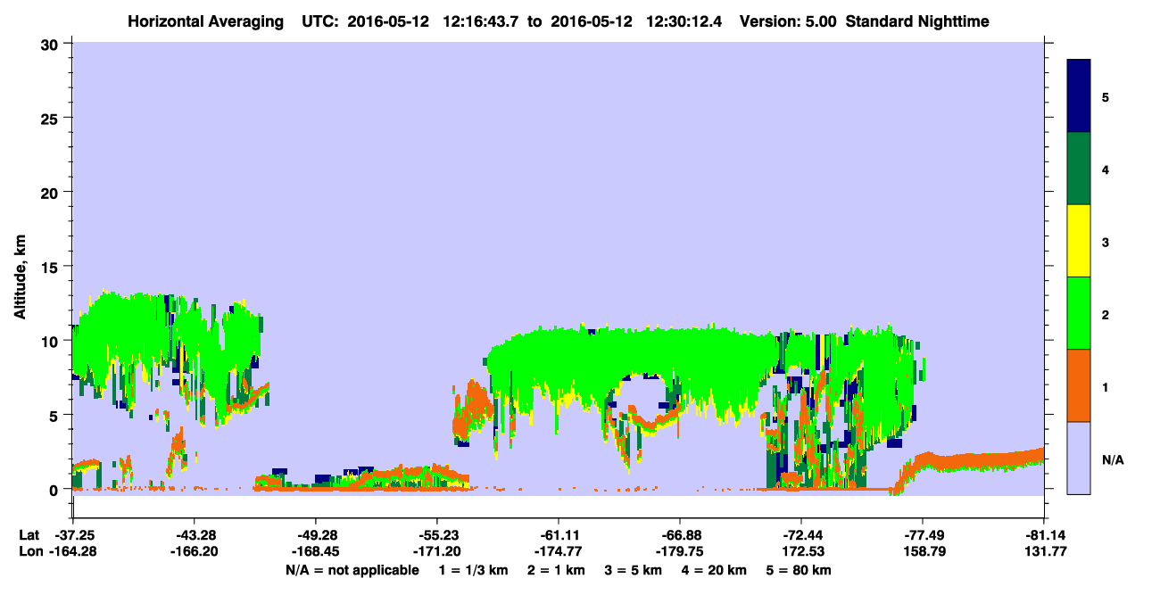The width and height of the screenshot is (1160, 595).
Task: Click the latitude value -43.28
Action: [x=195, y=535]
